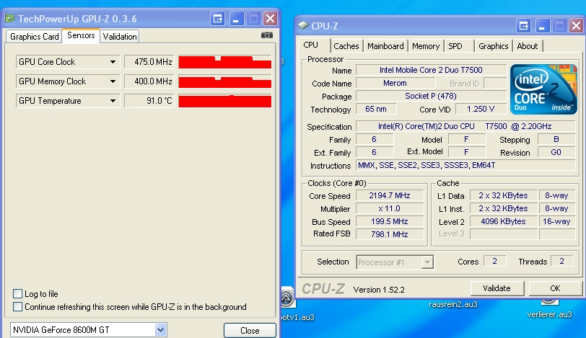Viewport: 586px width, 338px height.
Task: Switch to the Graphics Card tab
Action: pyautogui.click(x=35, y=37)
